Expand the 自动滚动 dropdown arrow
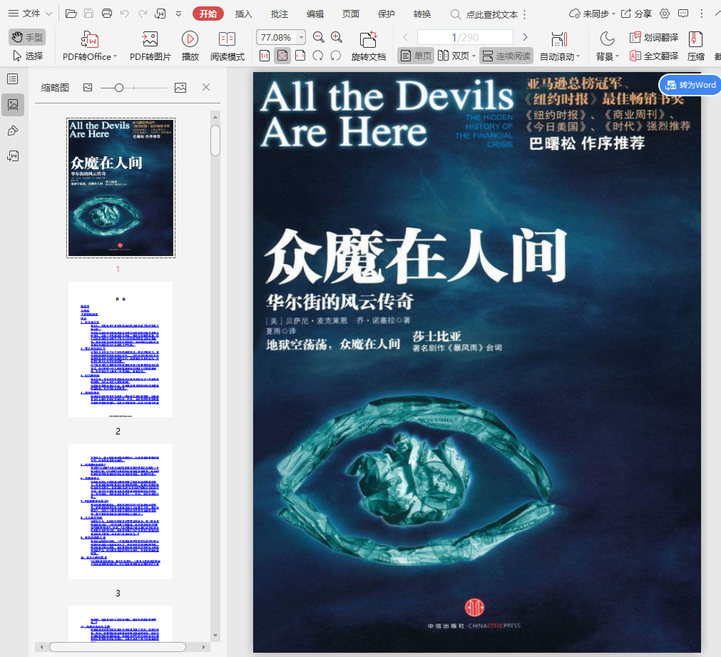 click(x=578, y=56)
